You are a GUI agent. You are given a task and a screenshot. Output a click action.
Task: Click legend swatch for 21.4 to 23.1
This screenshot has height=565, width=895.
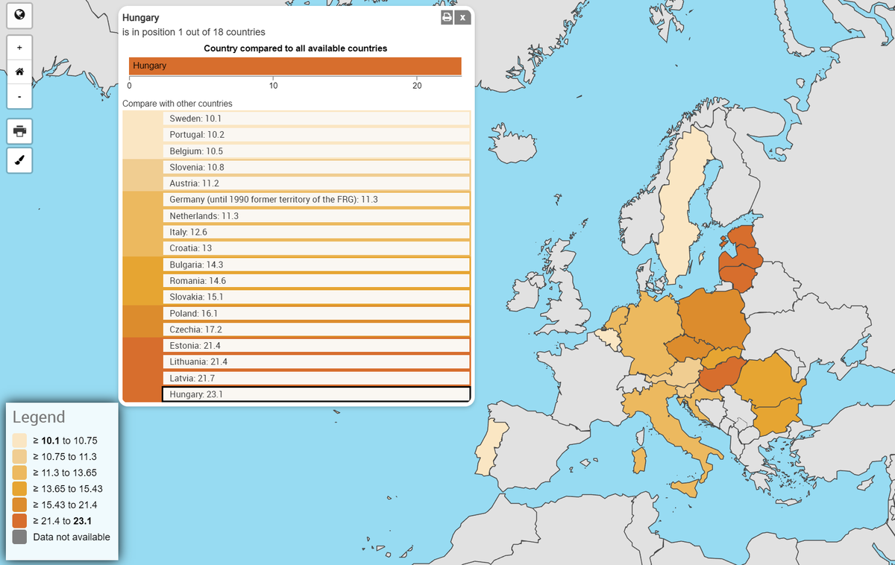pos(20,521)
